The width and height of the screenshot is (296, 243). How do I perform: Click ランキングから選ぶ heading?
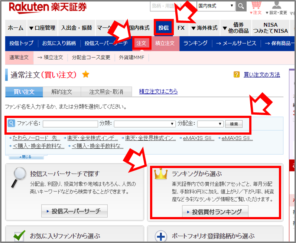[x=197, y=174]
